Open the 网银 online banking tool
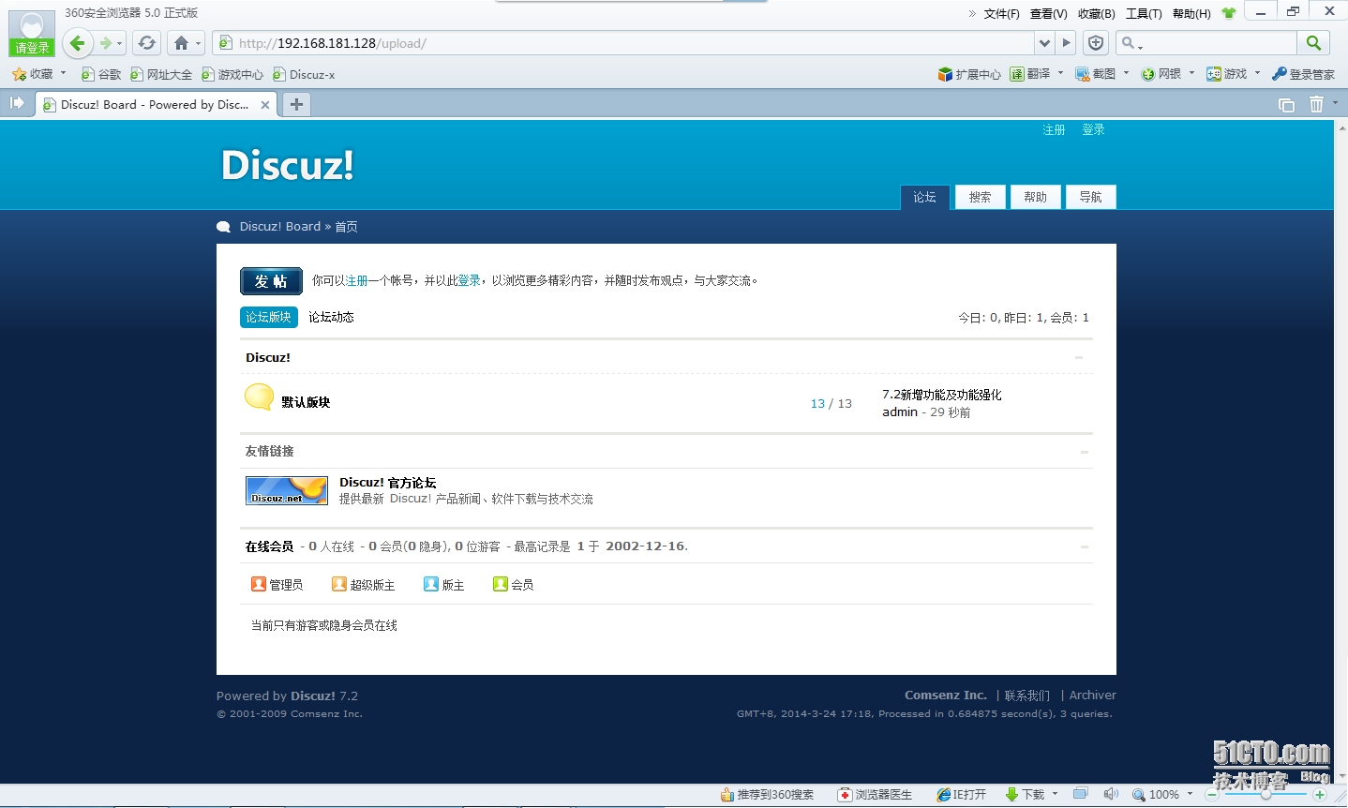Viewport: 1348px width, 808px height. pyautogui.click(x=1161, y=74)
